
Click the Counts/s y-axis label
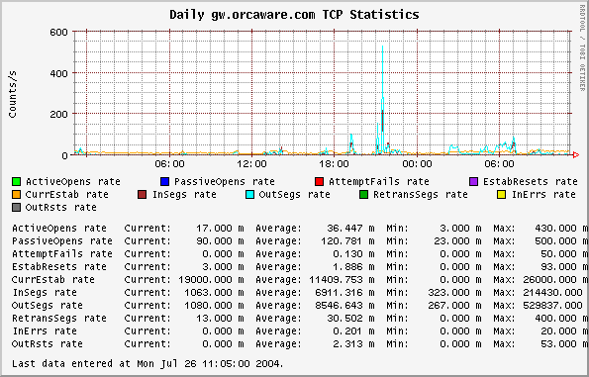point(13,95)
